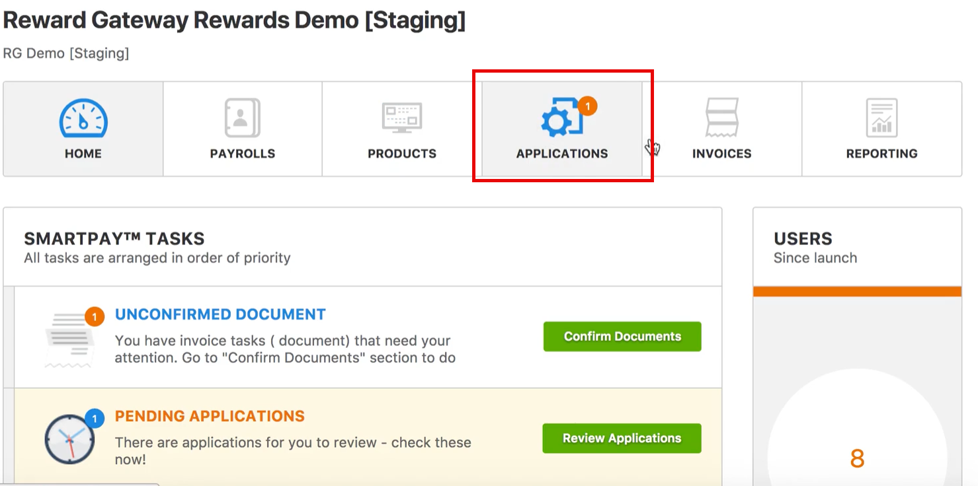Click the blue badge count on Pending Applications
This screenshot has height=486, width=978.
pyautogui.click(x=95, y=418)
